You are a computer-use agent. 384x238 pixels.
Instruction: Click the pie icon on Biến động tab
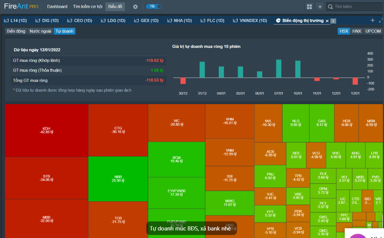click(278, 21)
